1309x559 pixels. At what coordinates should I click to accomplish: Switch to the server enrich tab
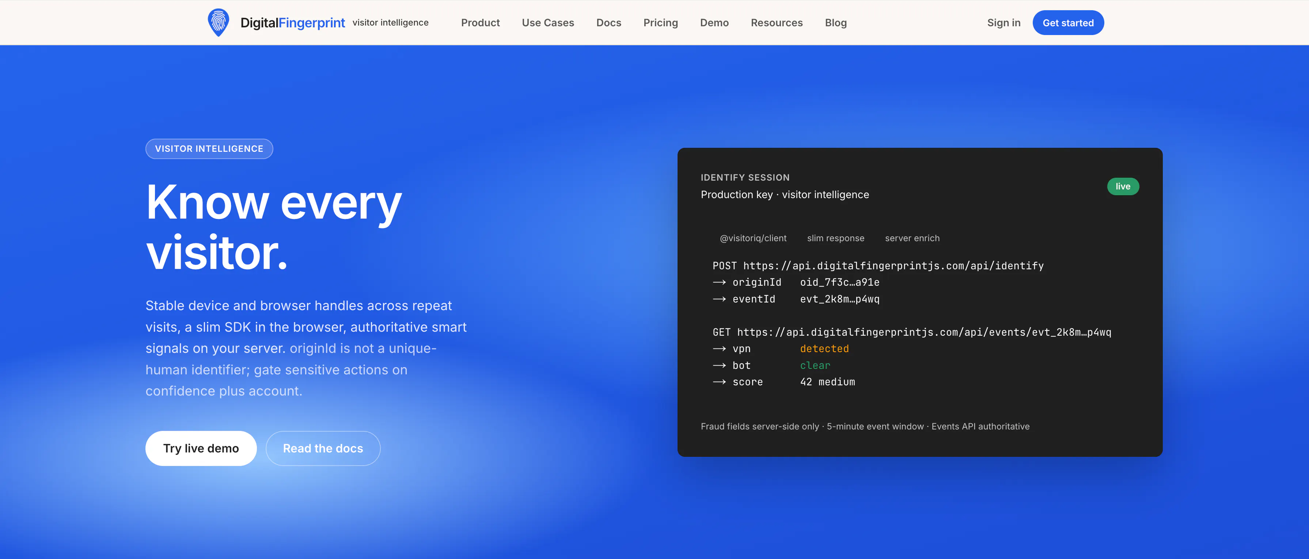pos(912,238)
